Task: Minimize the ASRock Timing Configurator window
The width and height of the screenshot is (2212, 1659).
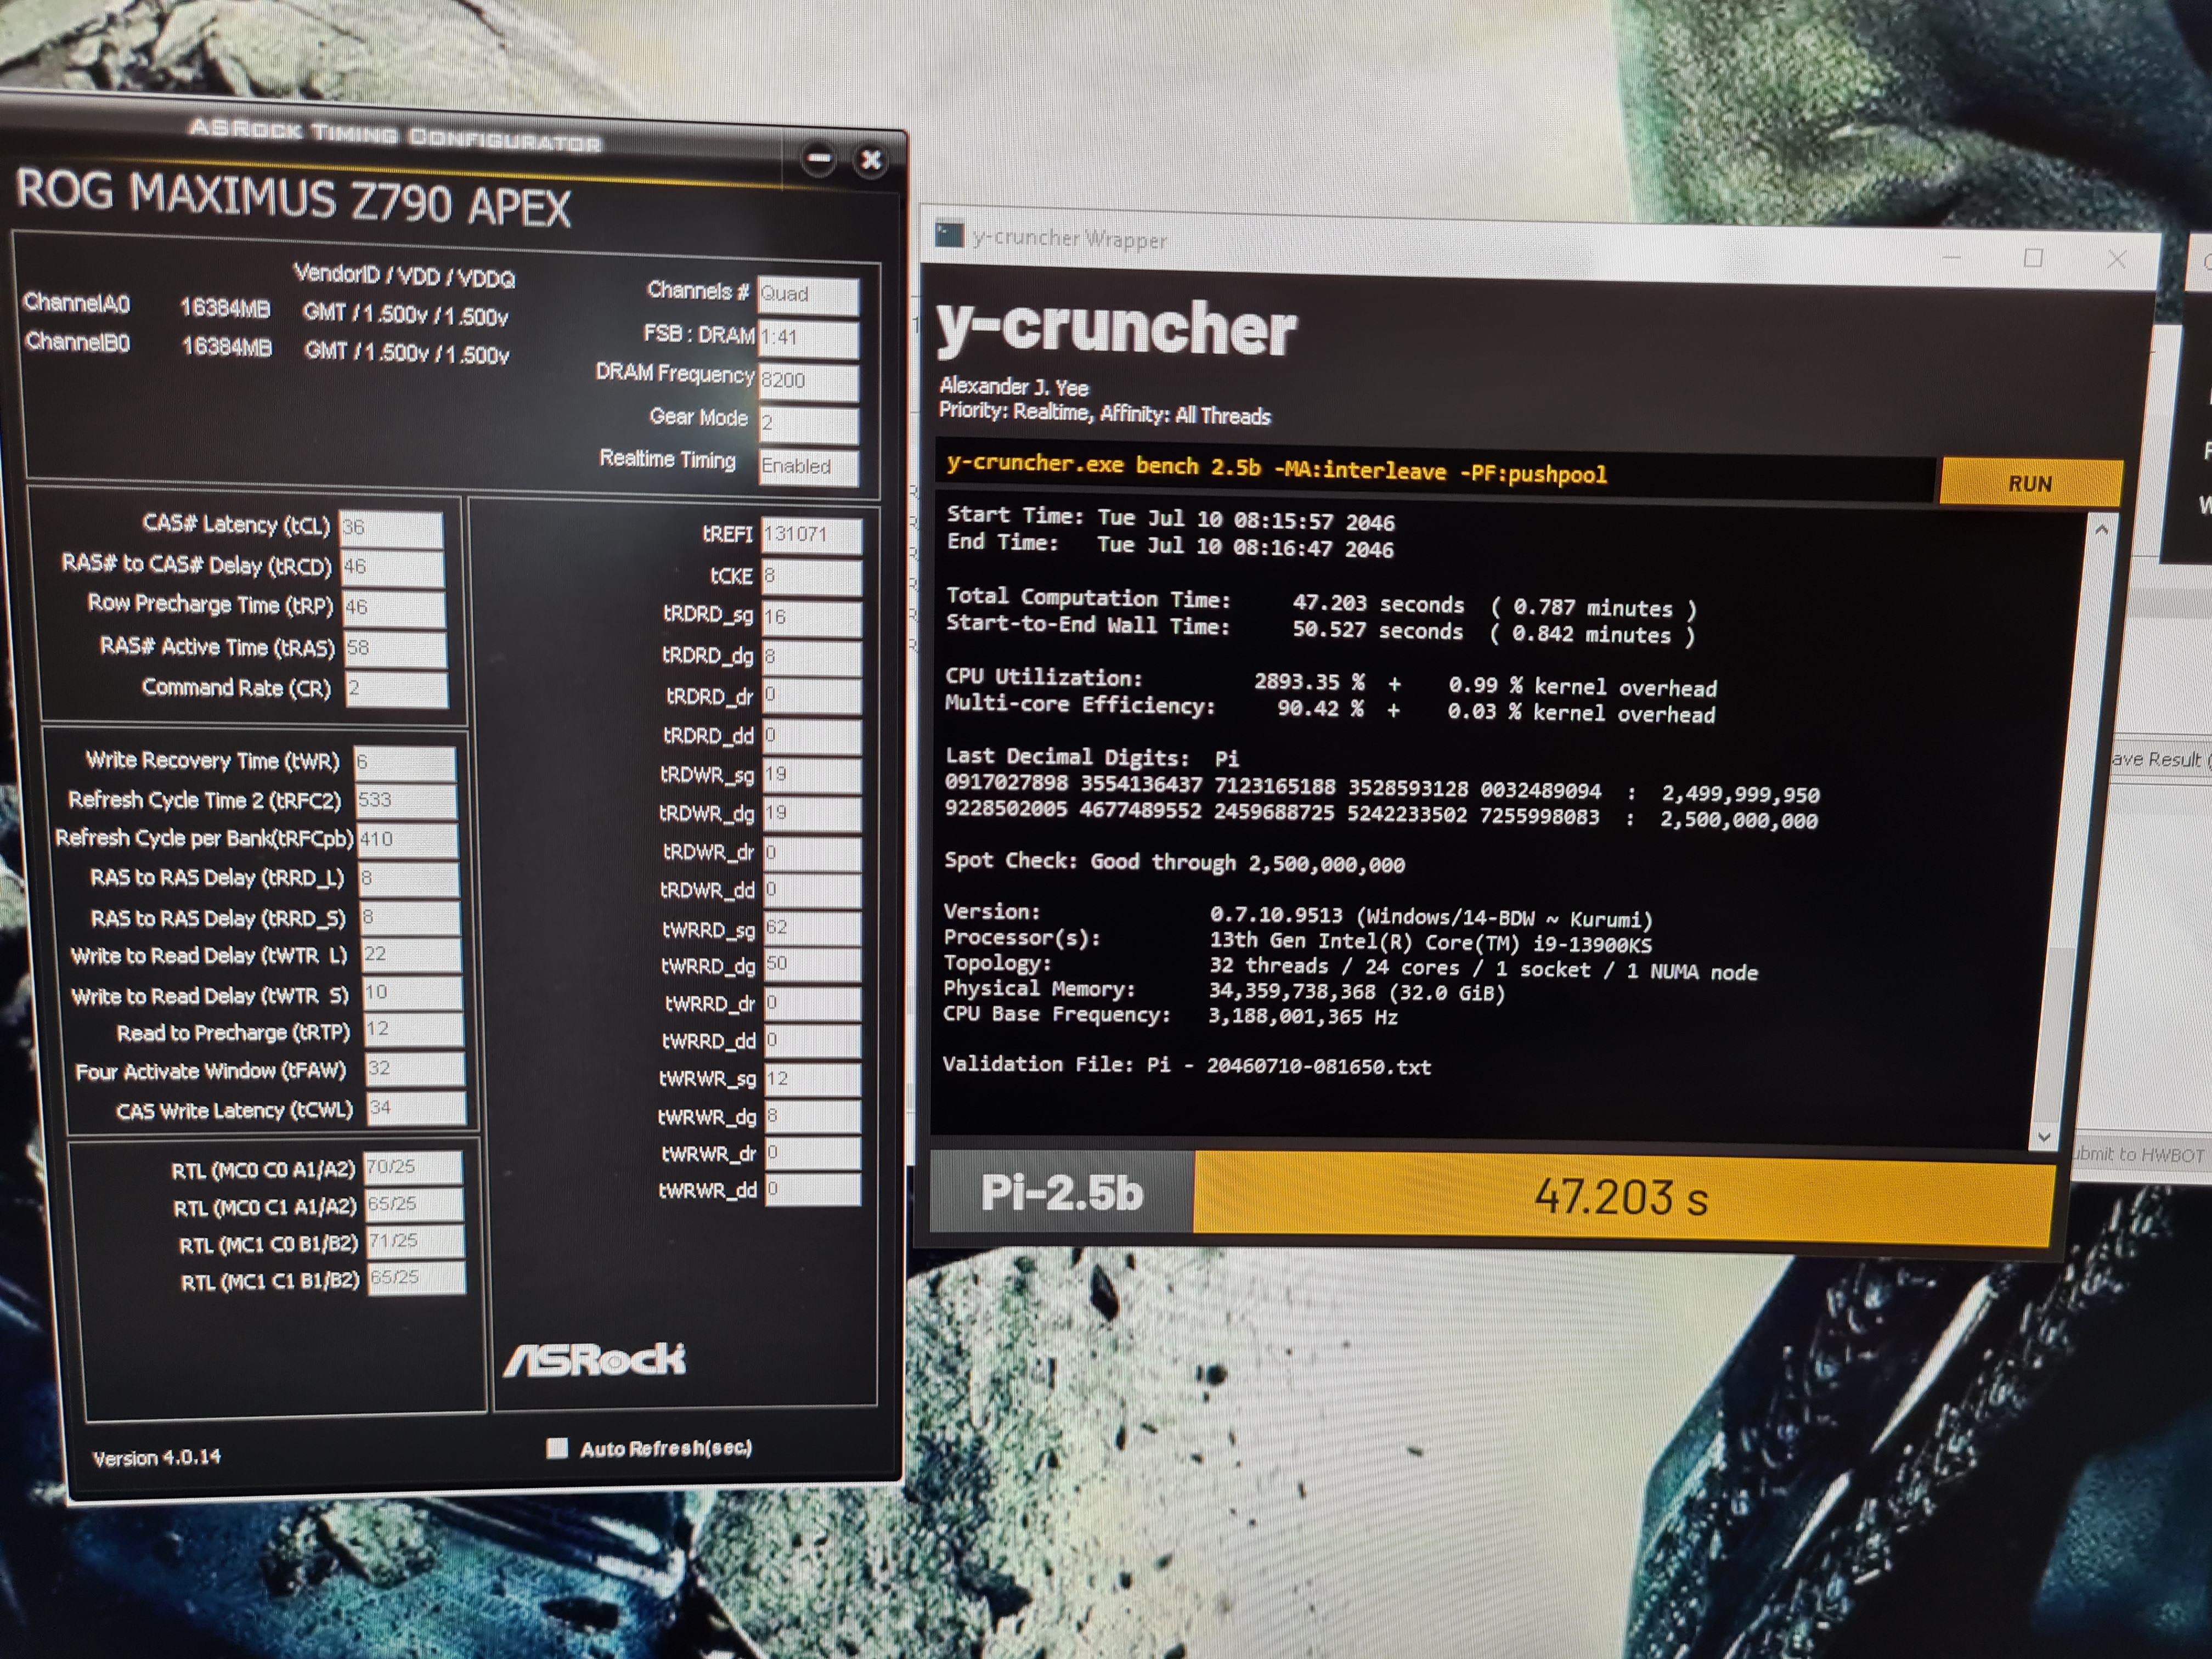Action: tap(819, 158)
